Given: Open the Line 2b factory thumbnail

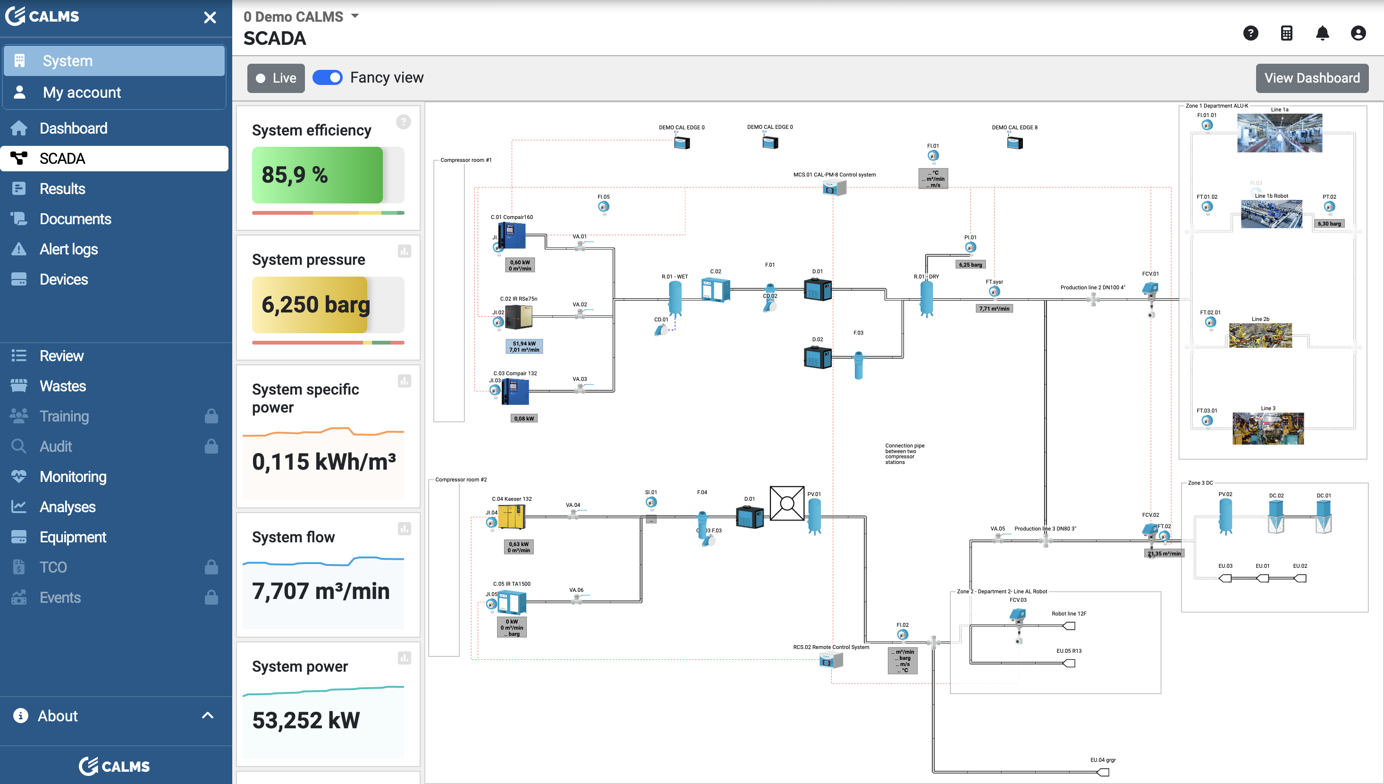Looking at the screenshot, I should point(1260,336).
